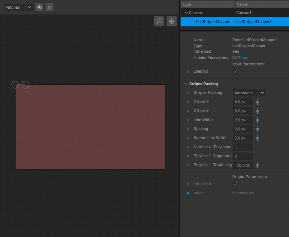Select the LedStripesMapper row
The width and height of the screenshot is (289, 237).
[234, 22]
